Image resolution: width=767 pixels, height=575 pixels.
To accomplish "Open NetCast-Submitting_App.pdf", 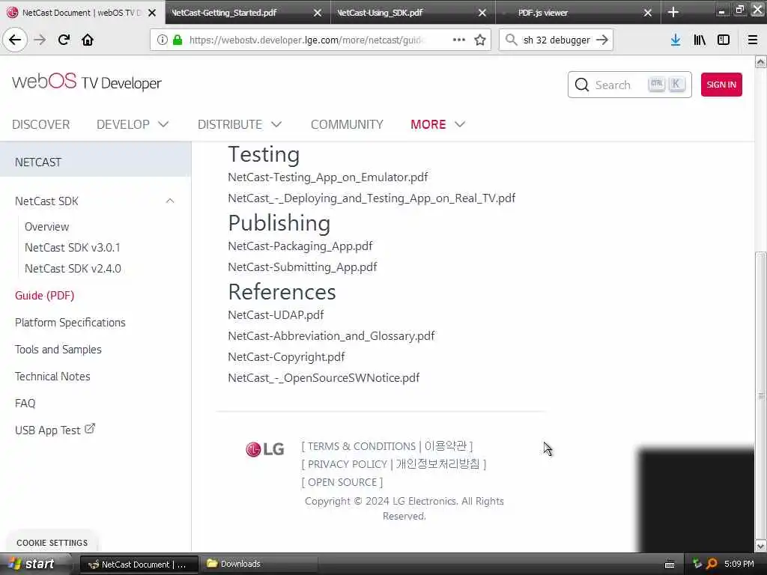I will click(303, 267).
